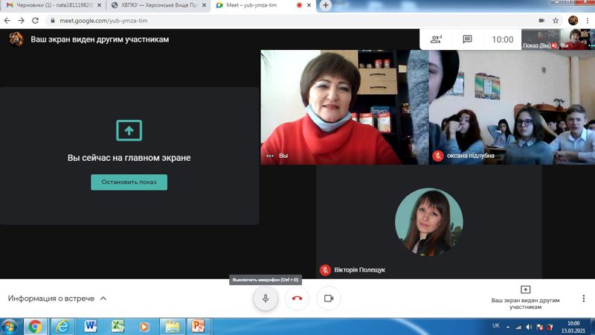This screenshot has width=595, height=335.
Task: Reload the Meet page
Action: [x=35, y=21]
